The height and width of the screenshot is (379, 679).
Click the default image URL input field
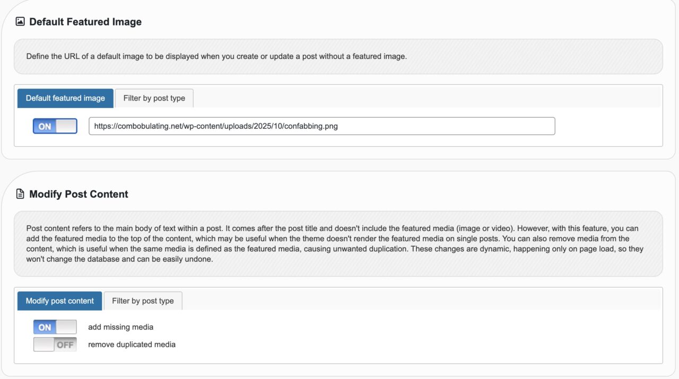(x=321, y=126)
